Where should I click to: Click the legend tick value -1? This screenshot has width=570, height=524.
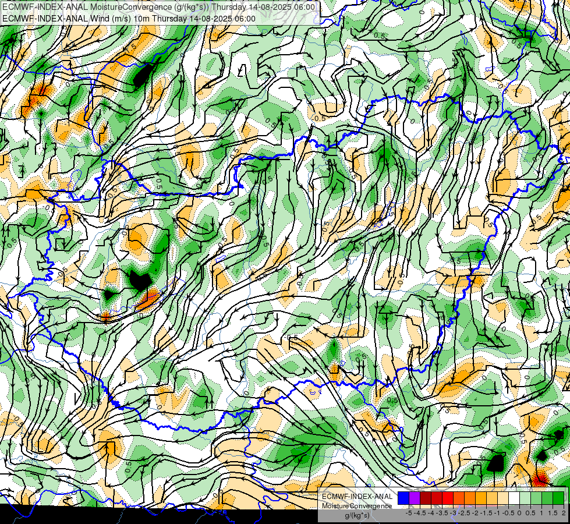coord(497,513)
